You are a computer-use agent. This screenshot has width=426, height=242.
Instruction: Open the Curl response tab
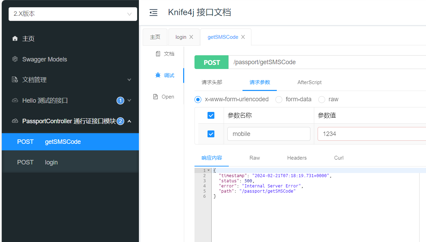pyautogui.click(x=339, y=158)
